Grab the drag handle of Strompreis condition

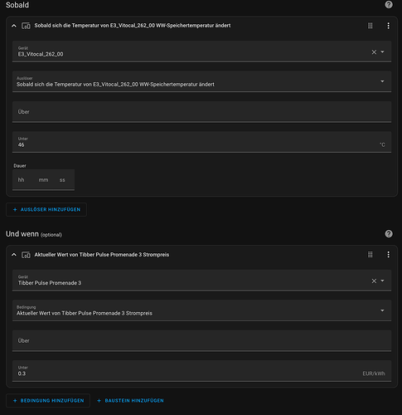(370, 255)
